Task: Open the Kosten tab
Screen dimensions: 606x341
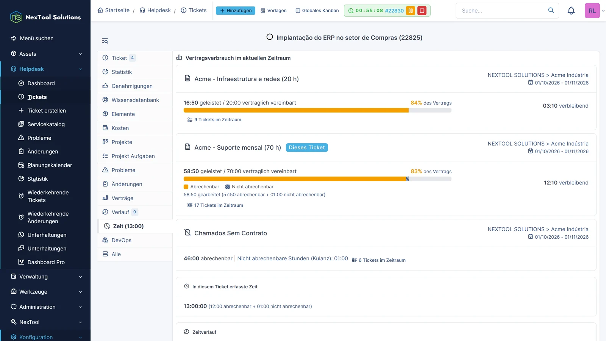Action: pos(135,128)
